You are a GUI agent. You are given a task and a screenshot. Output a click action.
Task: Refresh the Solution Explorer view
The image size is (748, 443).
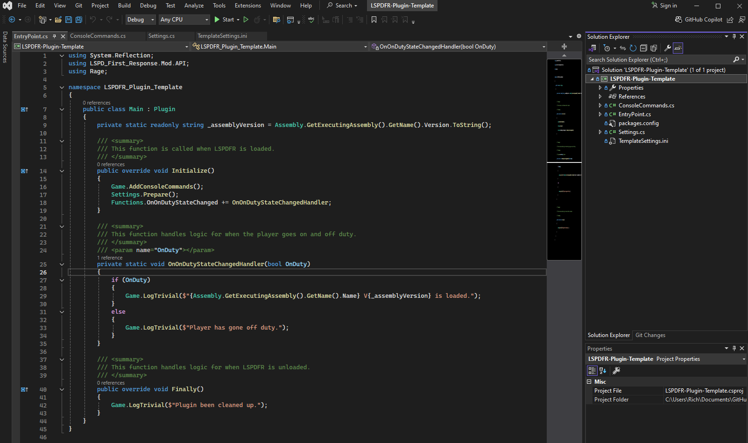(x=633, y=48)
